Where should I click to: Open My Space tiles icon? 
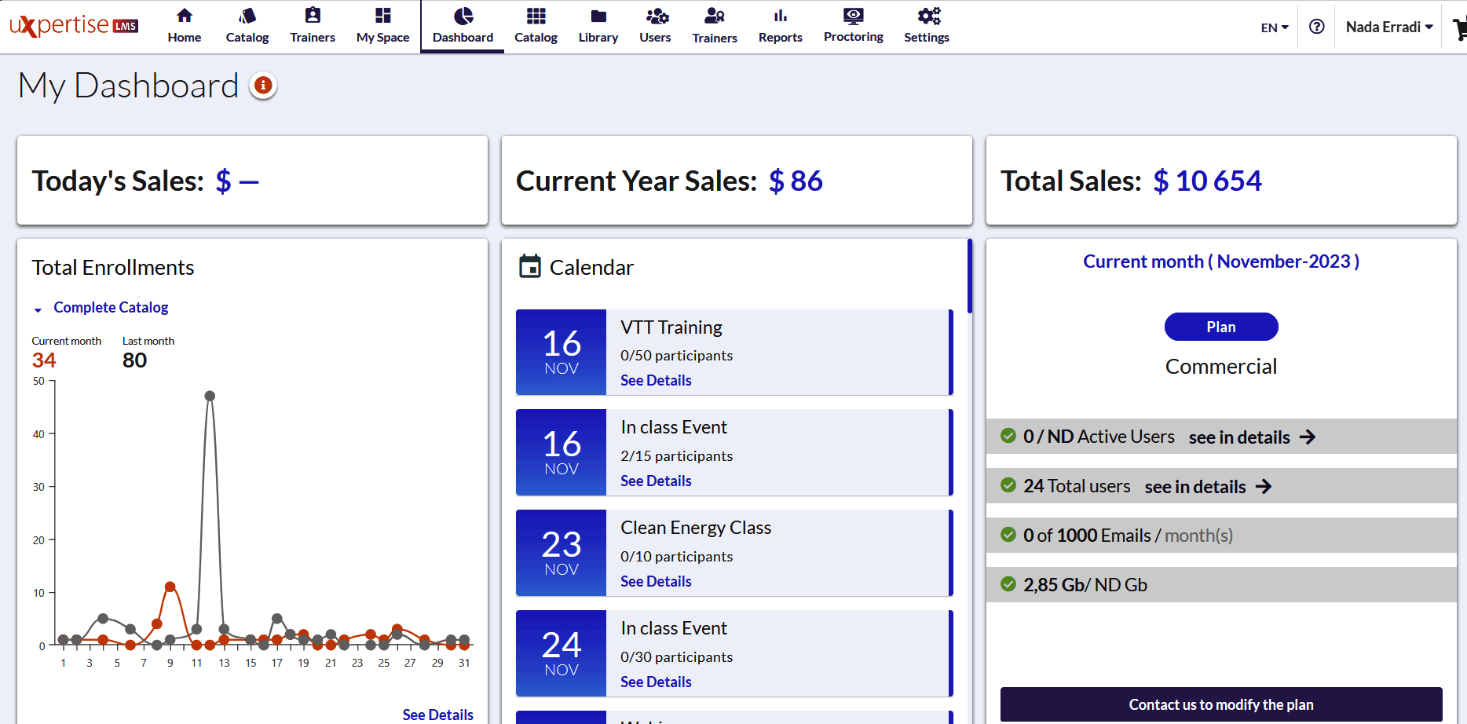(x=383, y=15)
